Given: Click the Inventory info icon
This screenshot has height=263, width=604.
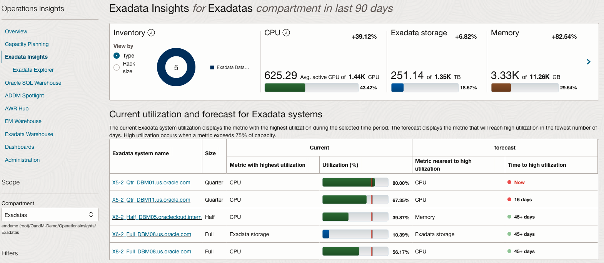Looking at the screenshot, I should click(x=151, y=33).
